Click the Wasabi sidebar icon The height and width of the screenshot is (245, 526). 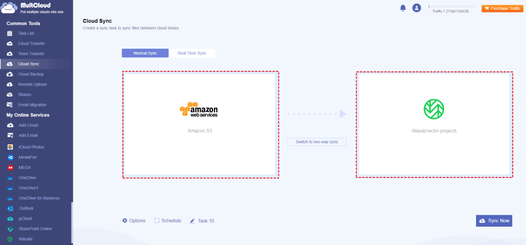11,239
